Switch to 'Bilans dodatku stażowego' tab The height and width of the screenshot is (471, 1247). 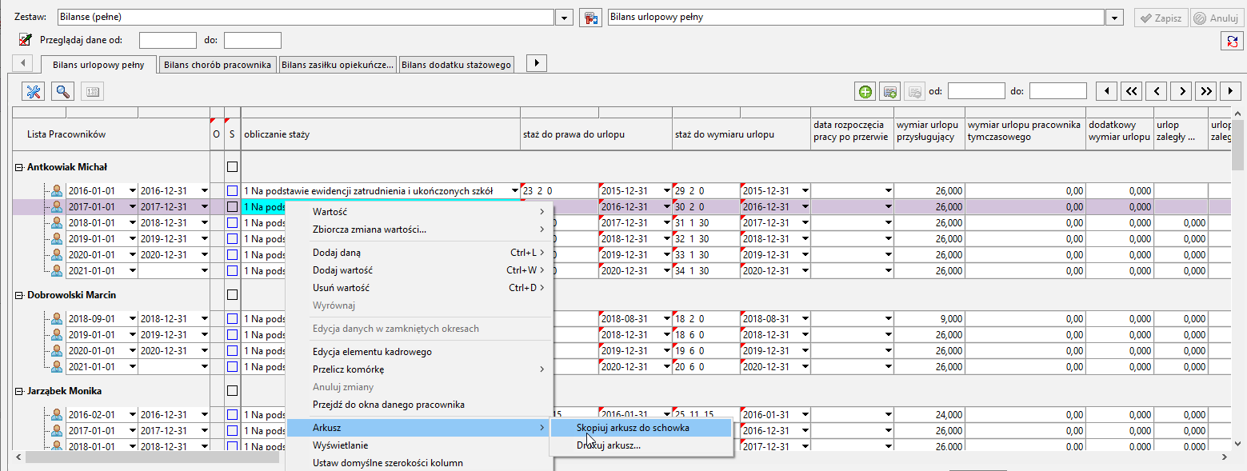[x=456, y=65]
